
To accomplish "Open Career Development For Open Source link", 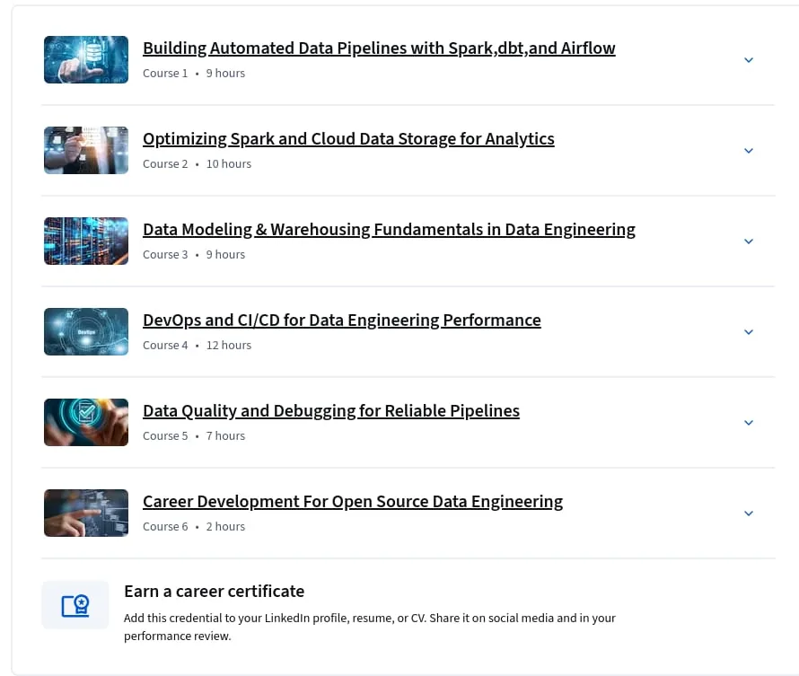I will pos(353,502).
